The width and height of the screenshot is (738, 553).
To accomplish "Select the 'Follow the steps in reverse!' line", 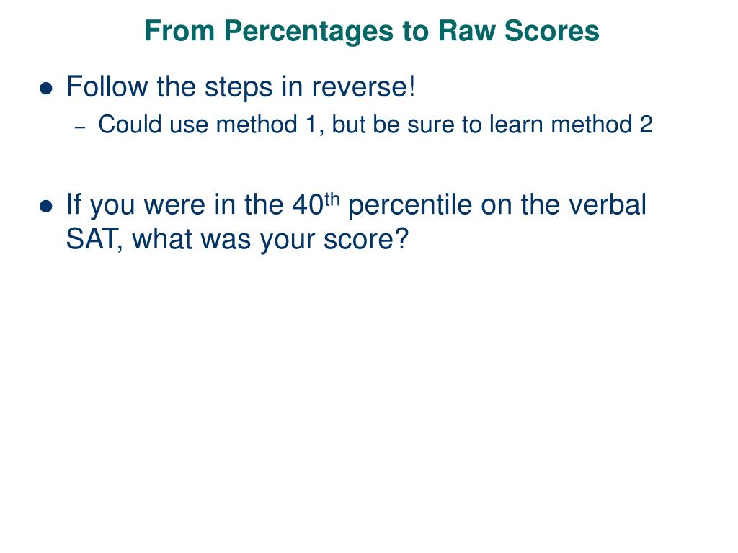I will tap(241, 86).
